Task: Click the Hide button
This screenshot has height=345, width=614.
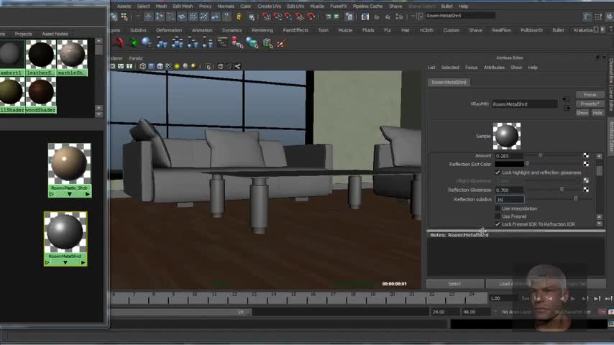Action: point(597,113)
